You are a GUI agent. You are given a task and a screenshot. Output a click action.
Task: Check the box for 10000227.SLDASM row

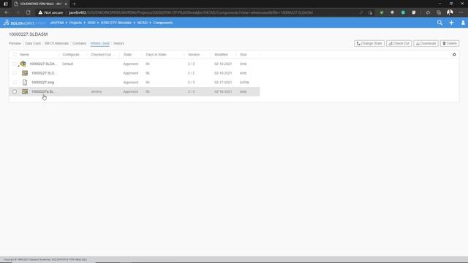pos(15,64)
